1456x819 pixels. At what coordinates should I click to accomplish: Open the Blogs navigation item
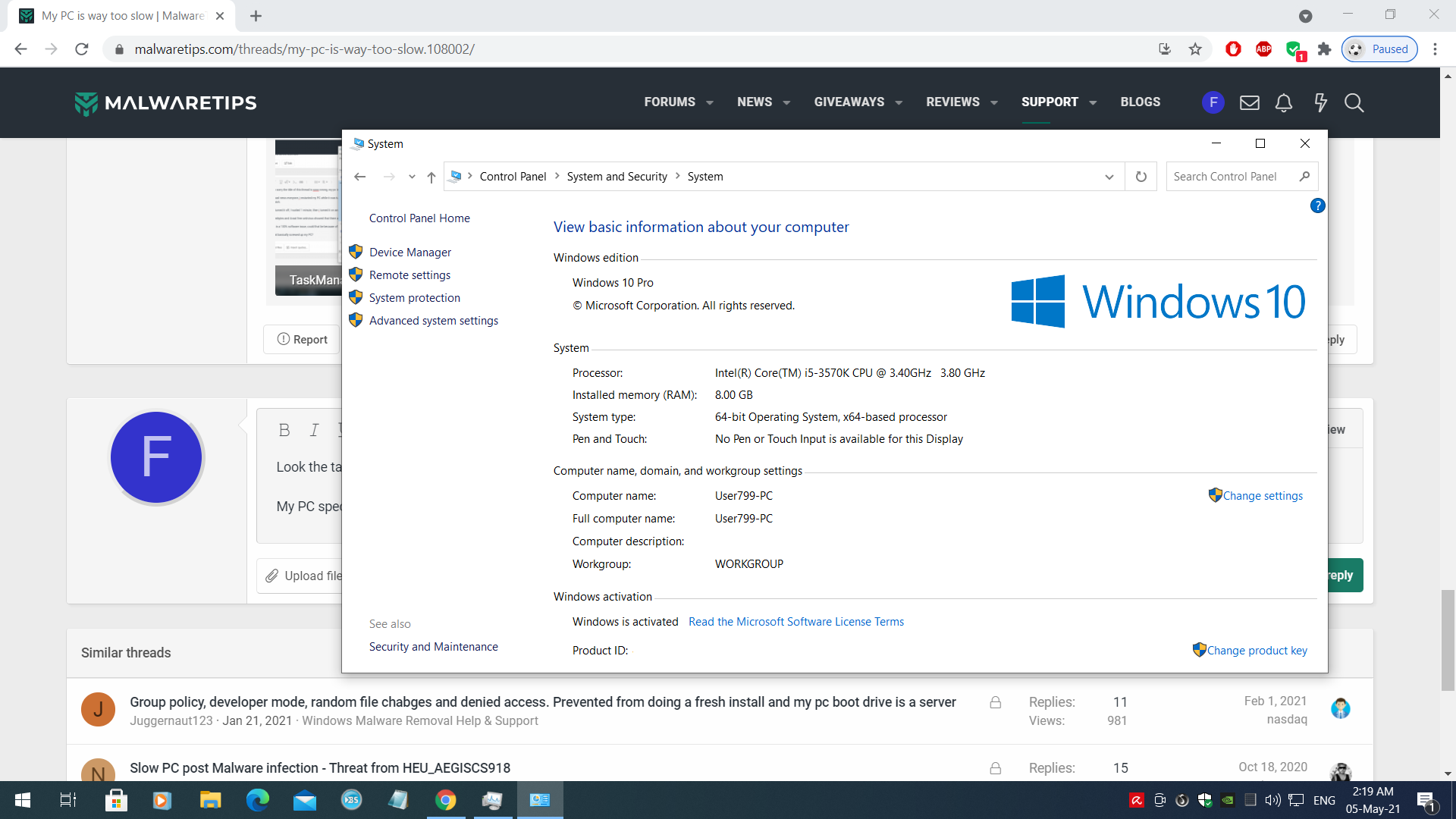coord(1140,102)
